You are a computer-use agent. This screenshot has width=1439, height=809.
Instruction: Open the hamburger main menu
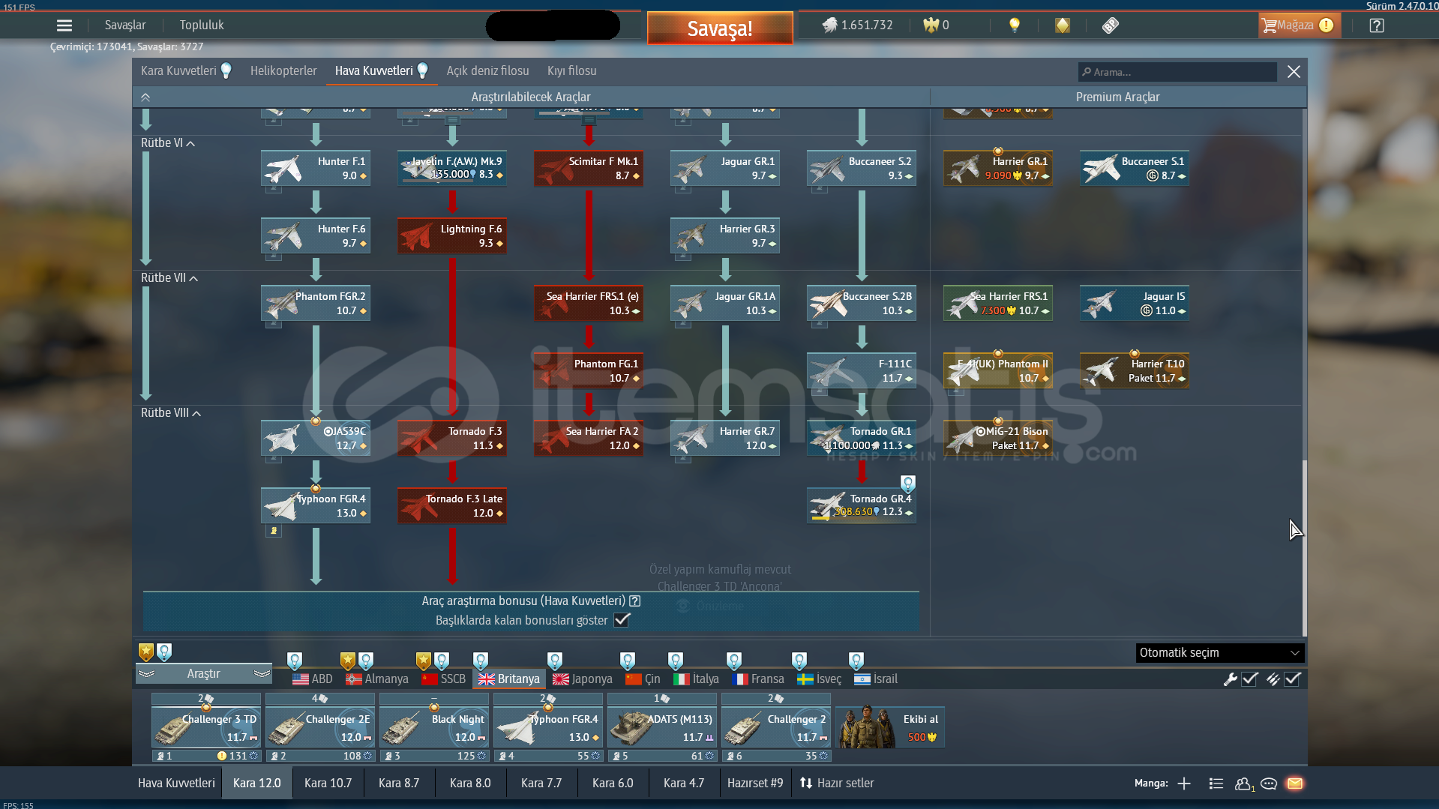(x=64, y=25)
